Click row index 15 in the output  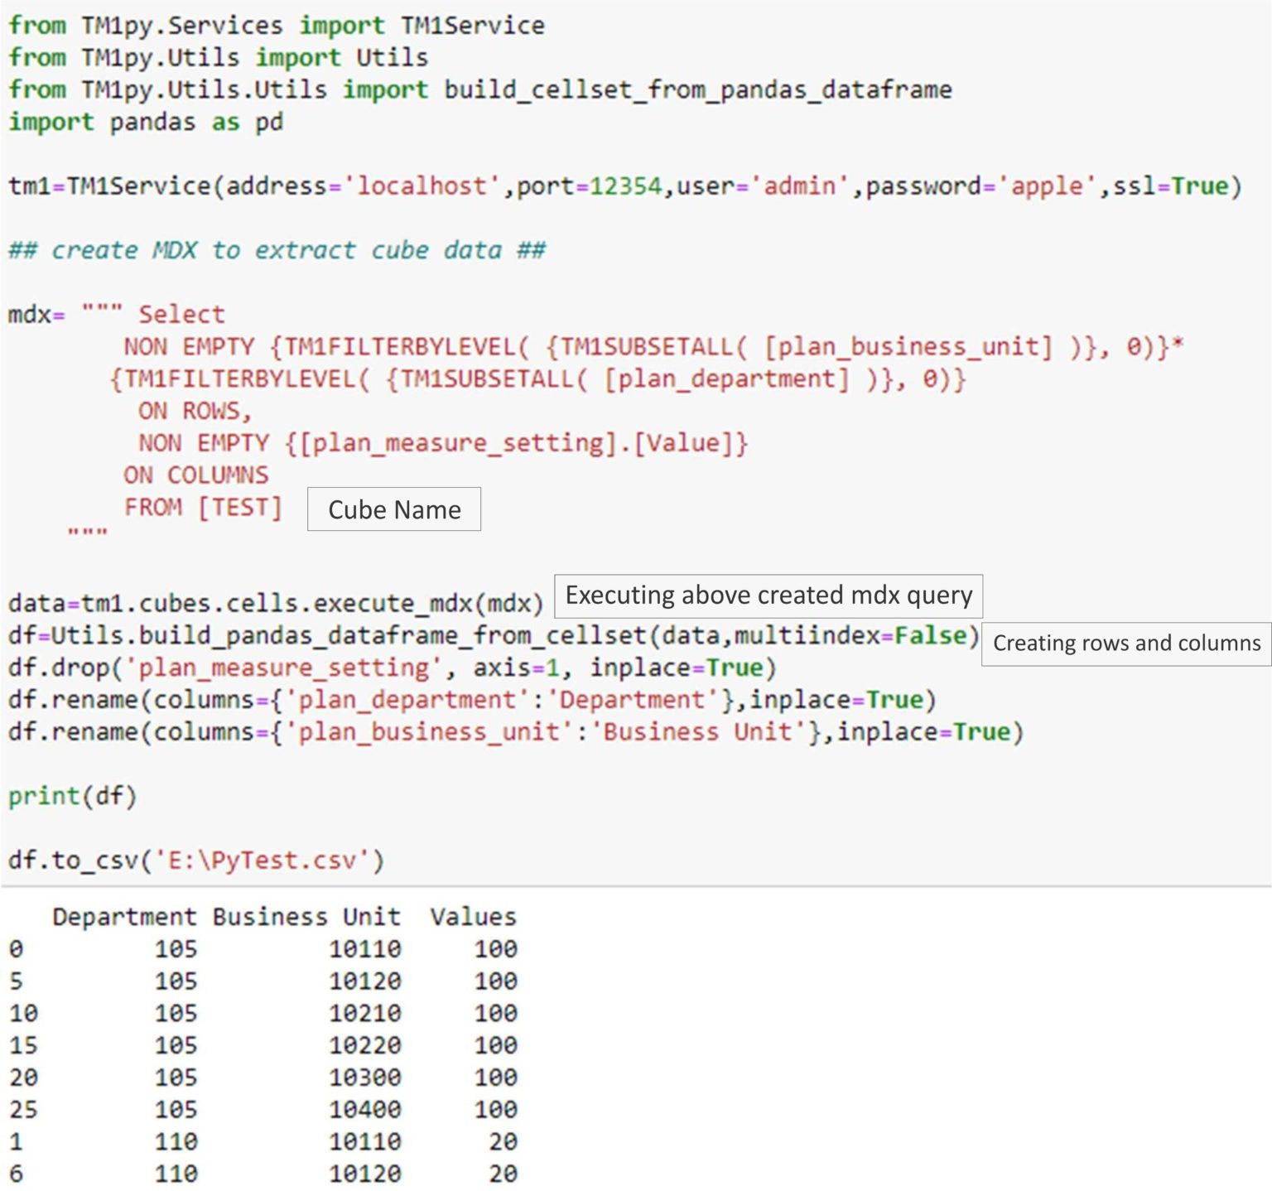coord(23,1045)
